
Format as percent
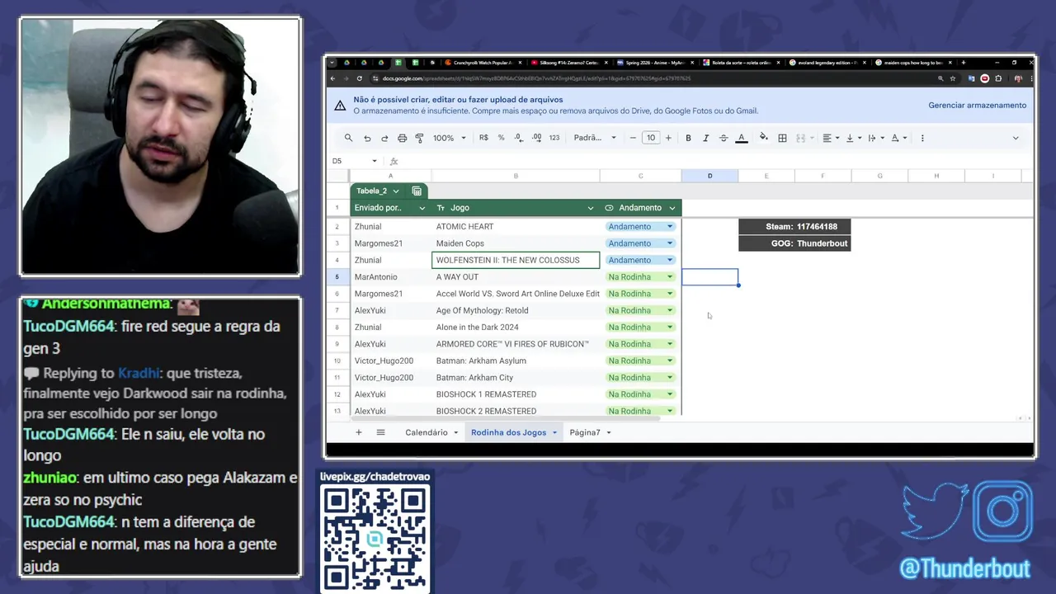point(501,138)
